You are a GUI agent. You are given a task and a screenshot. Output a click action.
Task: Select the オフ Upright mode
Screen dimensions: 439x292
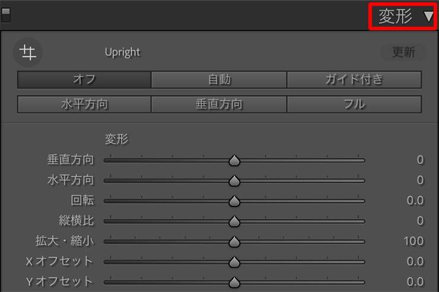coord(84,80)
